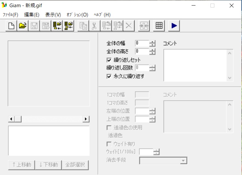Open the ファイル(F) menu
Screen dimensions: 242x175
pyautogui.click(x=10, y=15)
